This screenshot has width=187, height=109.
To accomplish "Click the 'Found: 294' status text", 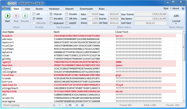I will point(125,105).
